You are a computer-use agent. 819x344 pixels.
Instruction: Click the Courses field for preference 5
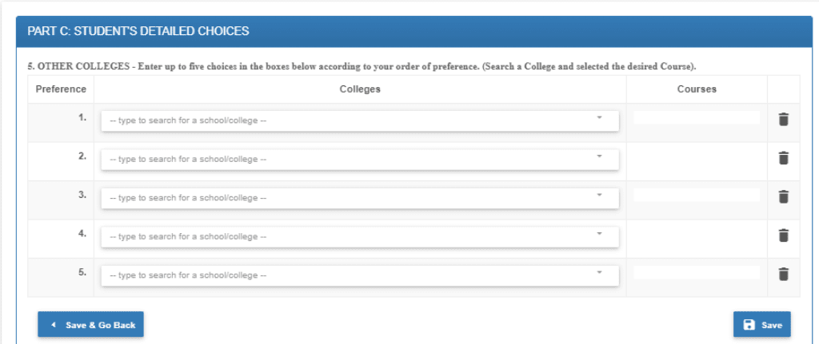pos(697,272)
